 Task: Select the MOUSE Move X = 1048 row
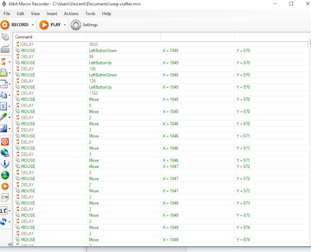[x=161, y=203]
